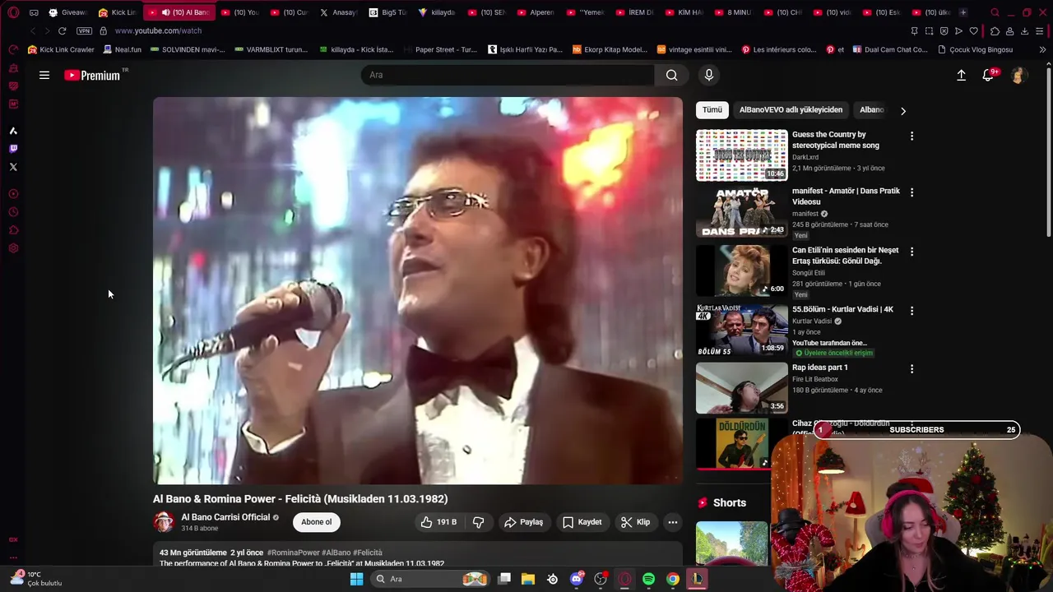Open options for Can Etili video
This screenshot has height=592, width=1053.
click(912, 252)
